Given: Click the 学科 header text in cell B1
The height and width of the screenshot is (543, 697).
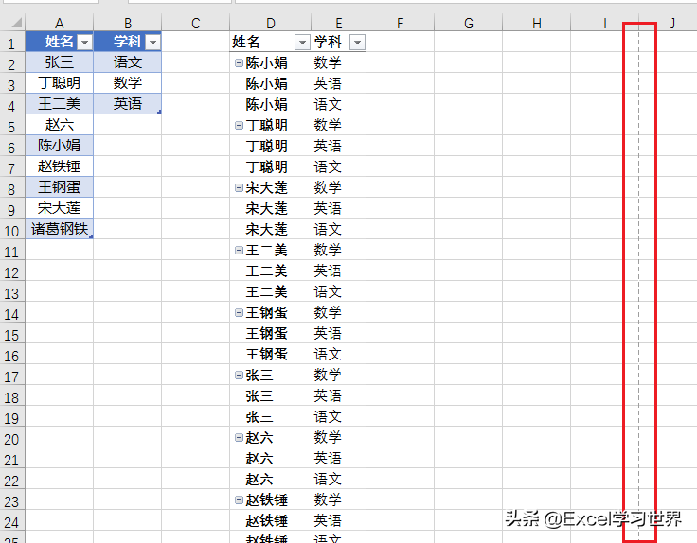Looking at the screenshot, I should [127, 42].
